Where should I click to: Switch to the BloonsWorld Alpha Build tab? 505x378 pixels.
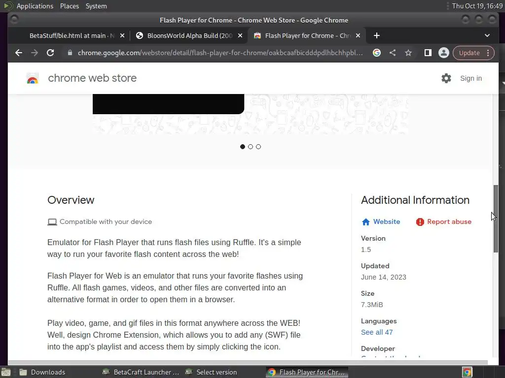click(189, 35)
